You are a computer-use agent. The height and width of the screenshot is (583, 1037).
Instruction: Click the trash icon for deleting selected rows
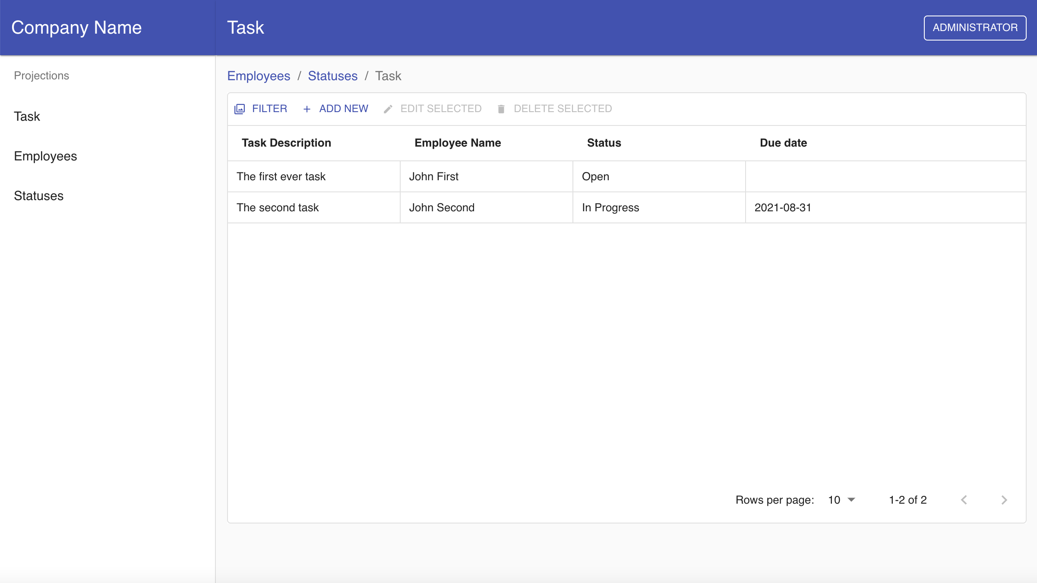pyautogui.click(x=501, y=109)
